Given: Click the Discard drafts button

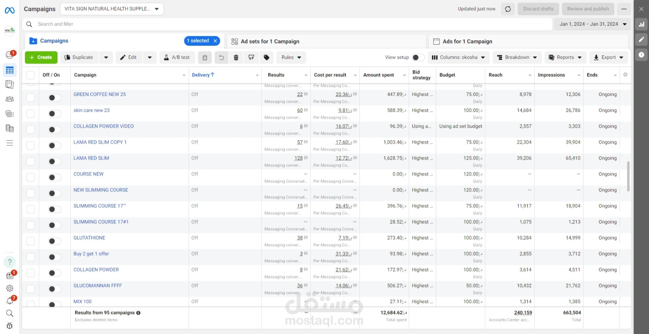Looking at the screenshot, I should click(538, 9).
